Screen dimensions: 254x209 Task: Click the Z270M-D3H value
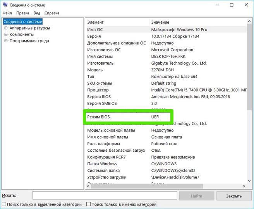click(162, 70)
